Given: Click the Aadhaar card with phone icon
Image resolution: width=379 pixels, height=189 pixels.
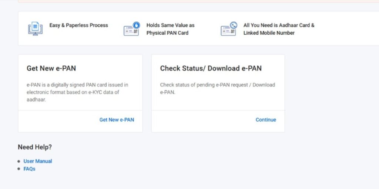Looking at the screenshot, I should pos(228,29).
